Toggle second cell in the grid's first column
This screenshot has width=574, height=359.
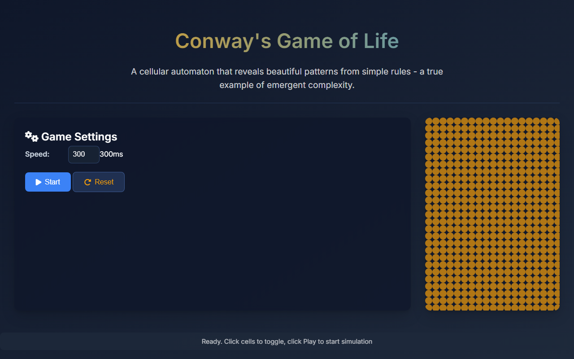[429, 128]
